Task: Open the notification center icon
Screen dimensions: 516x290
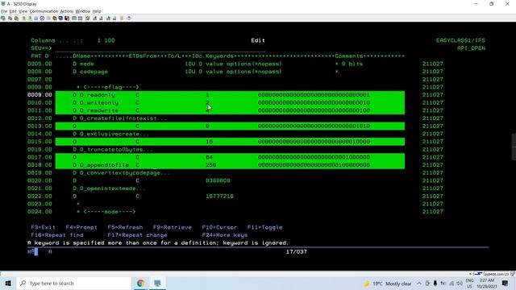Action: (506, 283)
